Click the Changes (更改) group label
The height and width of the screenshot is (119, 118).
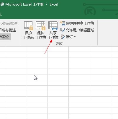click(59, 44)
